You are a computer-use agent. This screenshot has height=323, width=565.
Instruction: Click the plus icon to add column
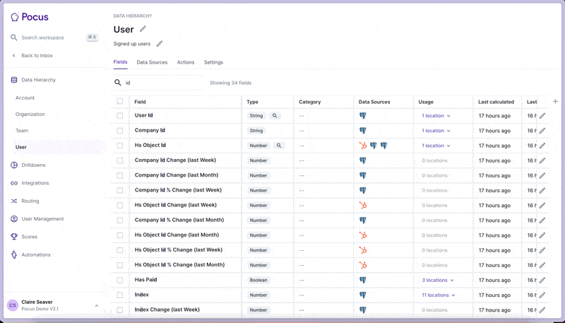click(555, 102)
